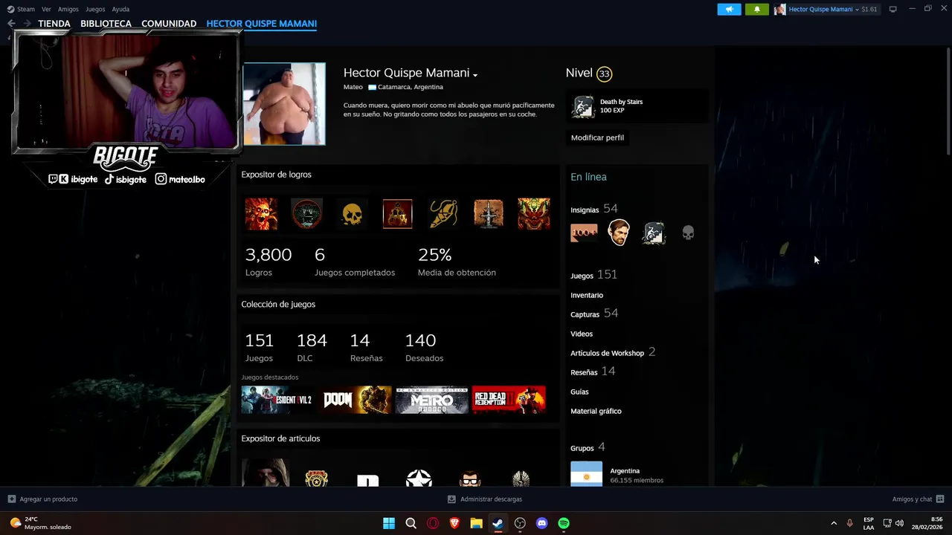Viewport: 952px width, 535px height.
Task: Open the Amigos menu
Action: [x=68, y=9]
